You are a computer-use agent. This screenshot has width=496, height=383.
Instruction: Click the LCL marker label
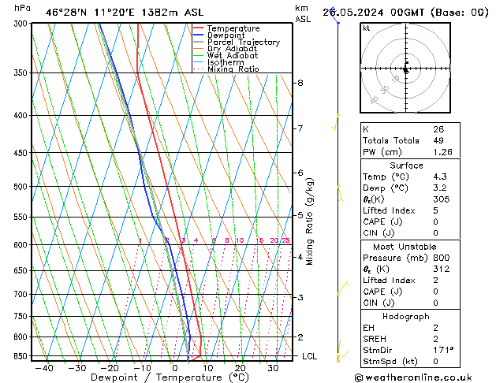tap(309, 356)
